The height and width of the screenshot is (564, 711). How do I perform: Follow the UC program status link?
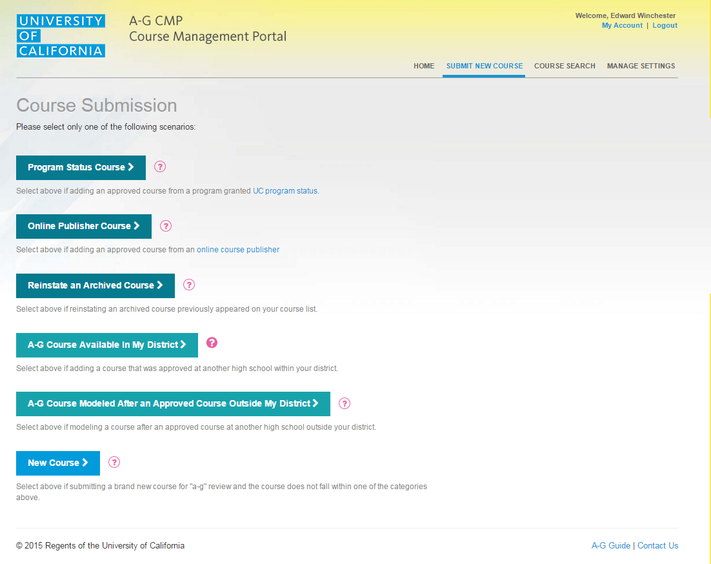285,191
